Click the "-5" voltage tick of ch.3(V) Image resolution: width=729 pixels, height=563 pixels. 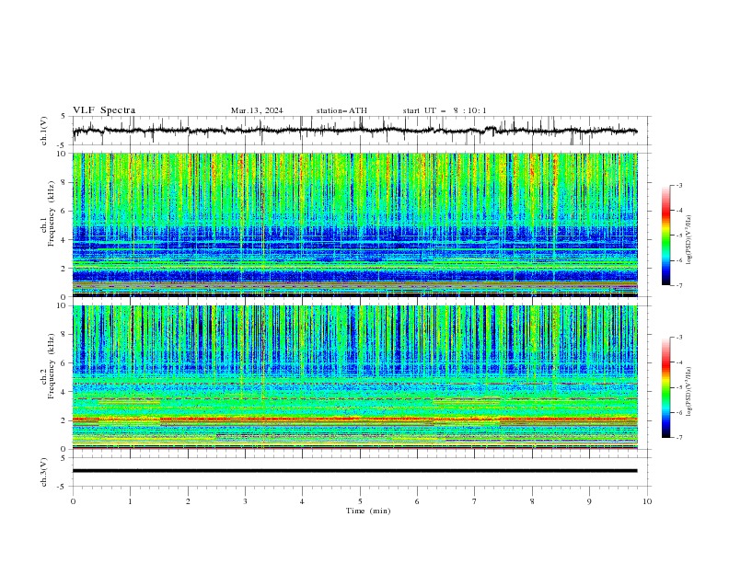(63, 487)
